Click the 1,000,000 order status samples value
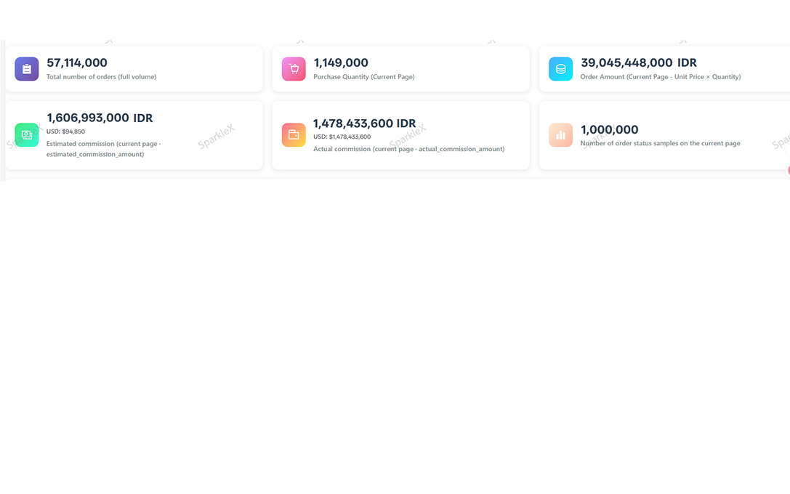This screenshot has width=790, height=494. tap(610, 130)
